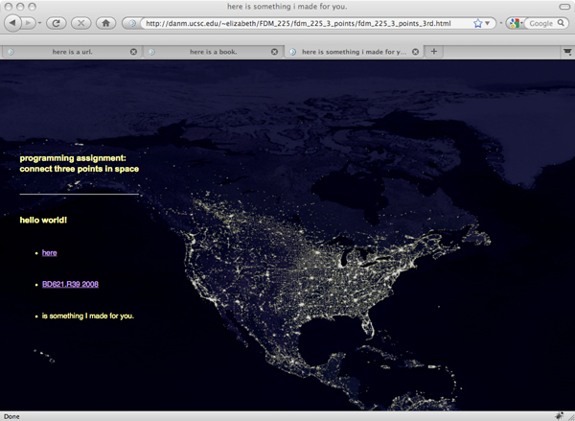The image size is (575, 421).
Task: Click the Forward arrow button
Action: (x=28, y=23)
